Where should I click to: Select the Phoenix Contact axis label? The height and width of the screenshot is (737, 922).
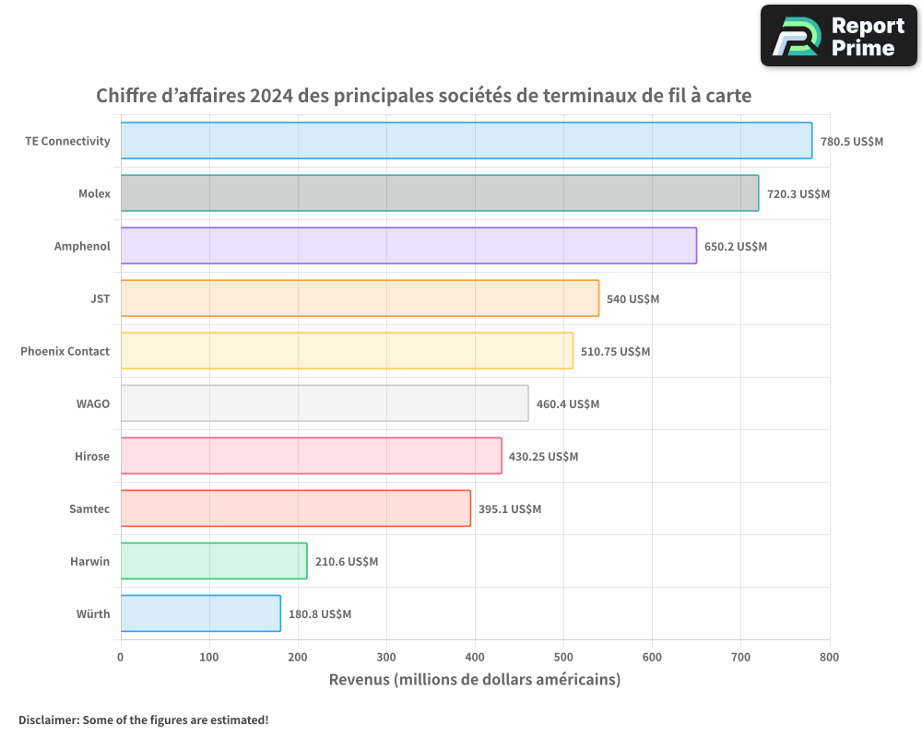click(x=65, y=351)
